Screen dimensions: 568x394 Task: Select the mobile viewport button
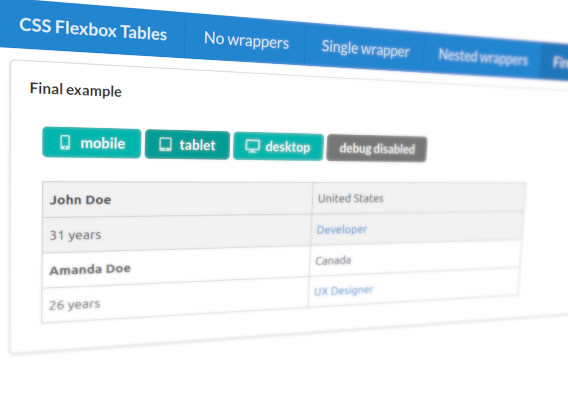[x=91, y=143]
